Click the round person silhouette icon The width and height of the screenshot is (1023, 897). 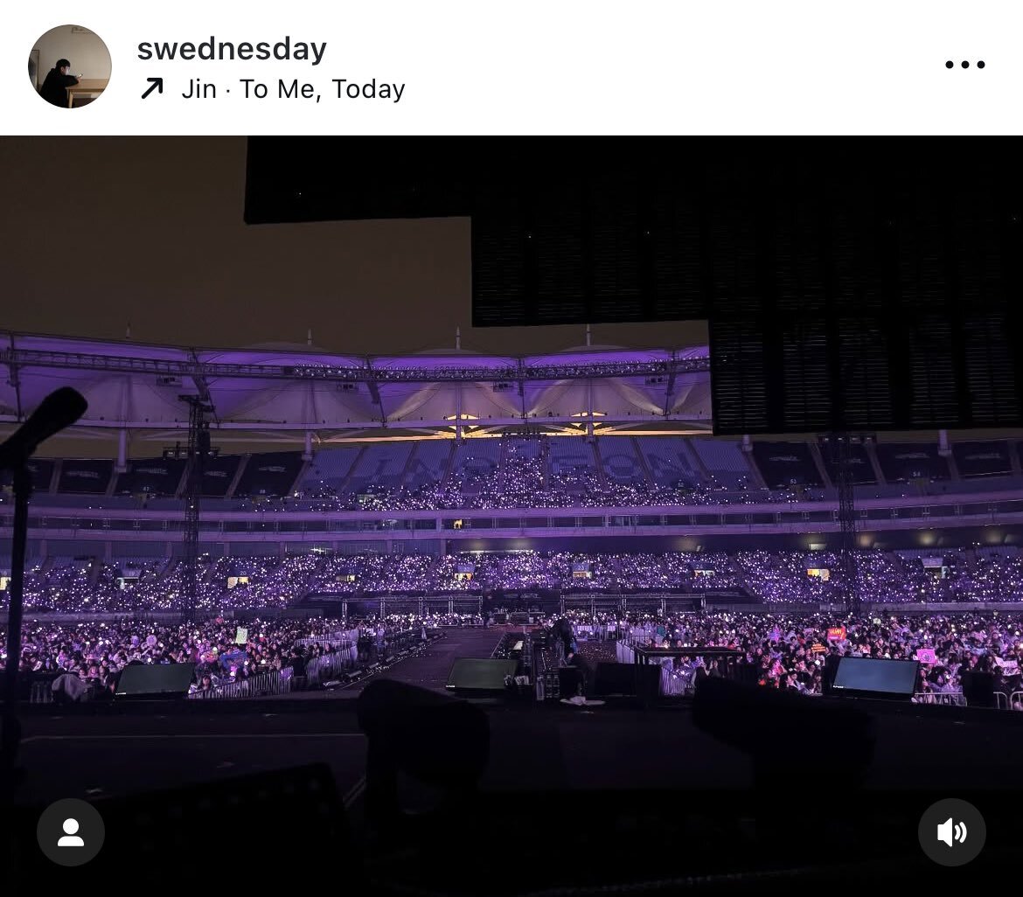click(71, 832)
